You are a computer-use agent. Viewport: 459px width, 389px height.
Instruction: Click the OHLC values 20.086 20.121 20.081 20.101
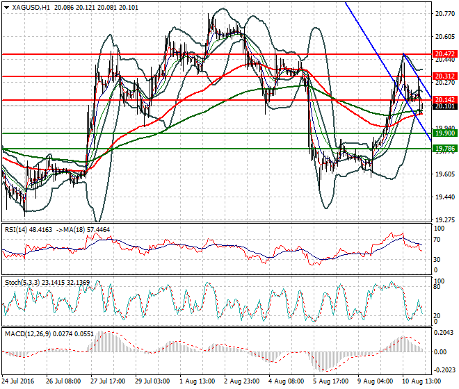tap(96, 8)
